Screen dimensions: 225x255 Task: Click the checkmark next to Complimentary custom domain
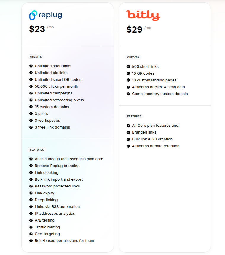pyautogui.click(x=129, y=94)
